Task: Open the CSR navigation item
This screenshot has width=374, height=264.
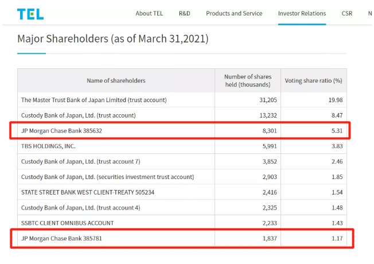Action: tap(347, 13)
